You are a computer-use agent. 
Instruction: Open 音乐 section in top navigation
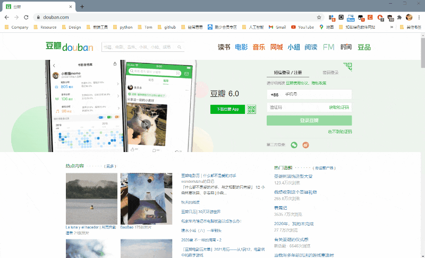[259, 47]
